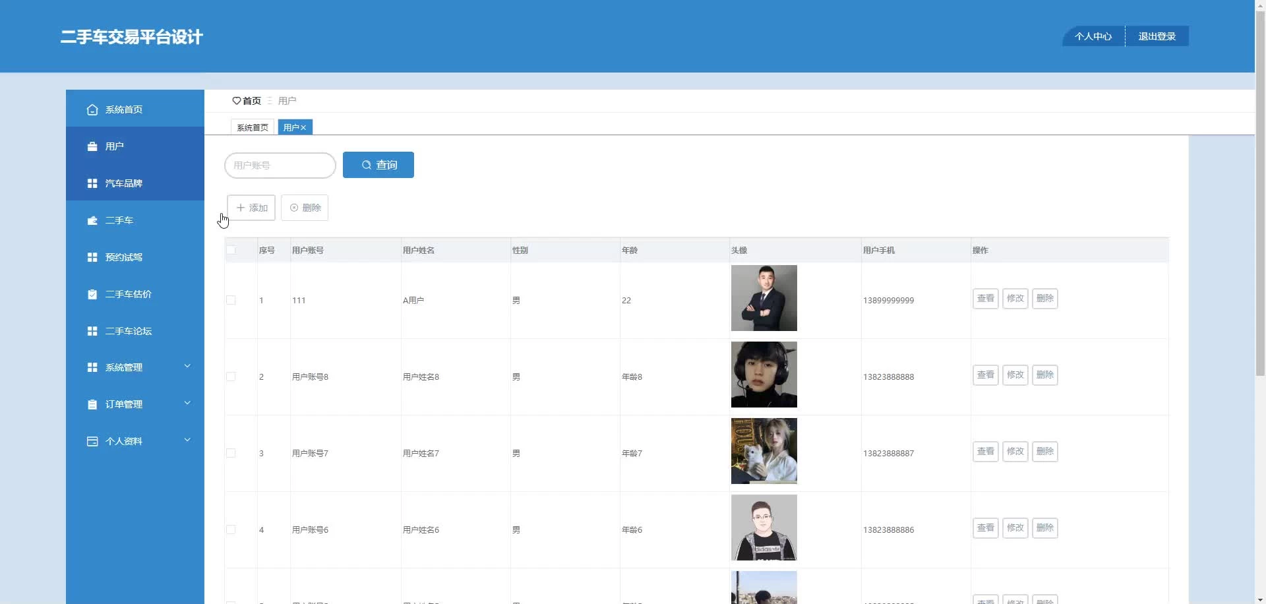The width and height of the screenshot is (1266, 604).
Task: Open the avatar thumbnail of A用户
Action: (x=764, y=298)
